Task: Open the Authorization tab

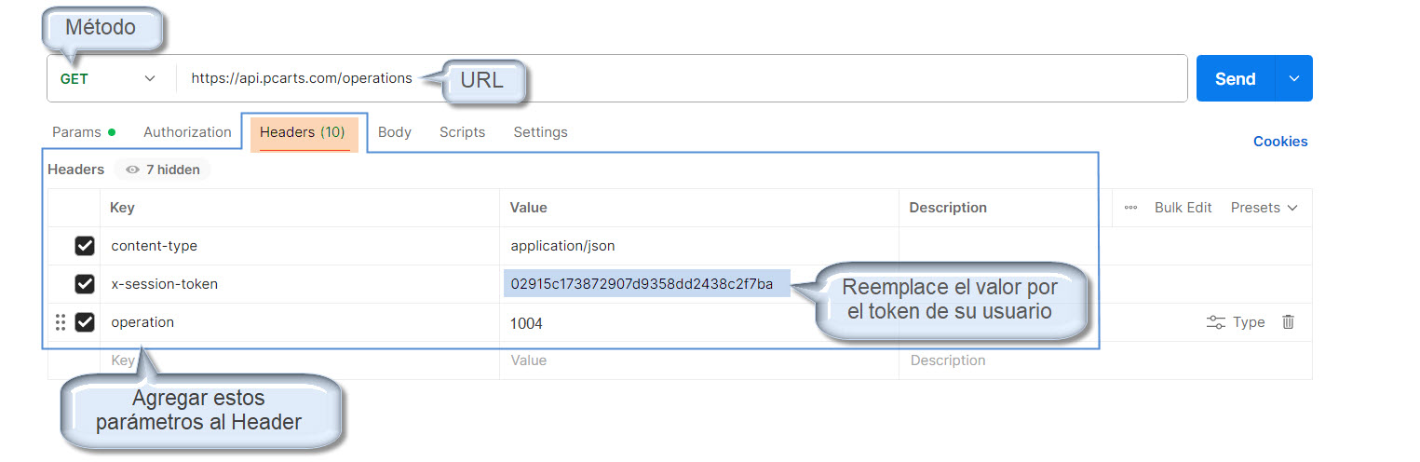Action: click(187, 132)
